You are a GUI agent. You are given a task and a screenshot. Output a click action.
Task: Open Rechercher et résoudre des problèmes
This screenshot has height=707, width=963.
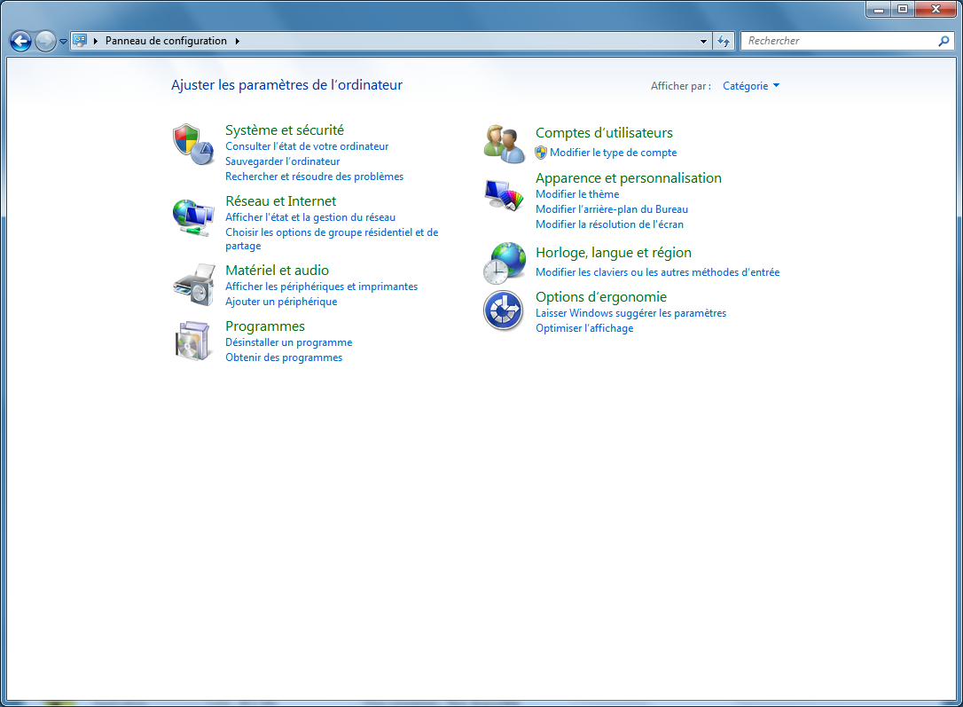(x=315, y=177)
